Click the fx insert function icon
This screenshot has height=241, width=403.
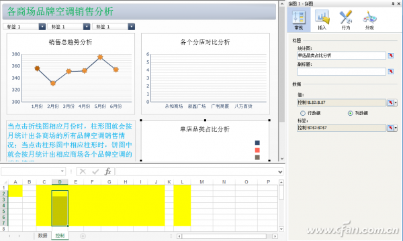pyautogui.click(x=108, y=171)
